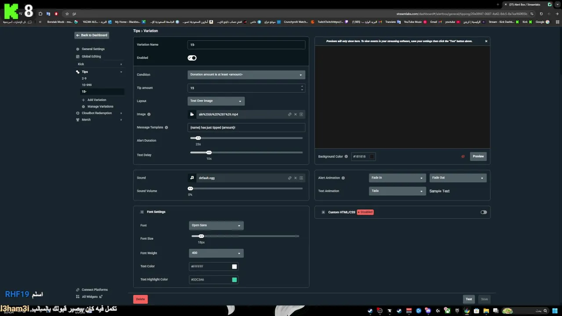Open media gallery icon in Image row

pos(301,115)
